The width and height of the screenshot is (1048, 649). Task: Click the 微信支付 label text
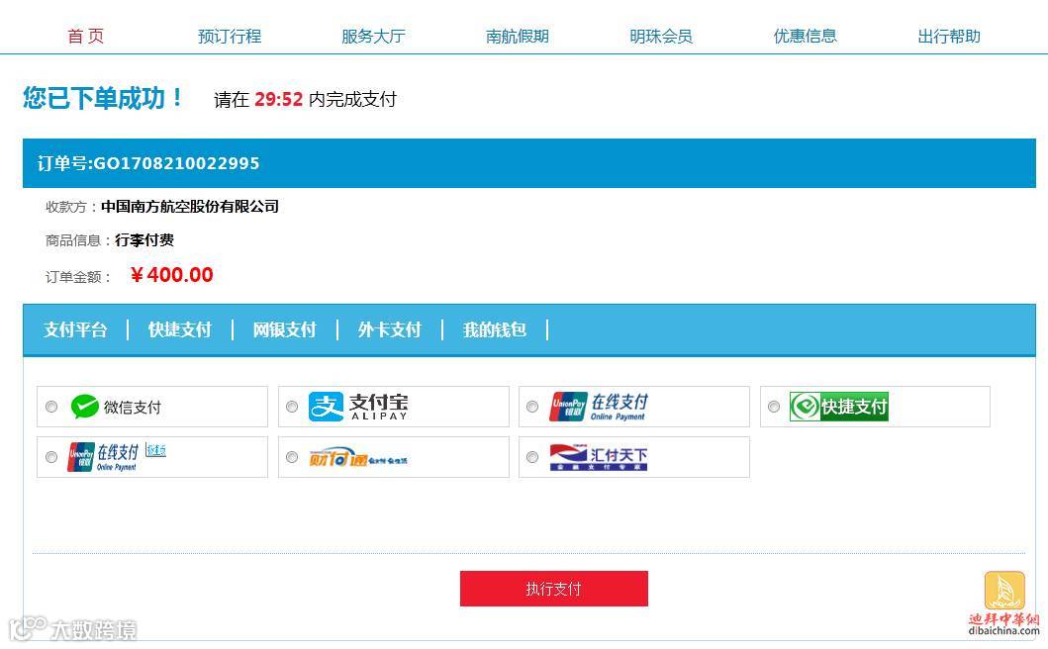(133, 407)
